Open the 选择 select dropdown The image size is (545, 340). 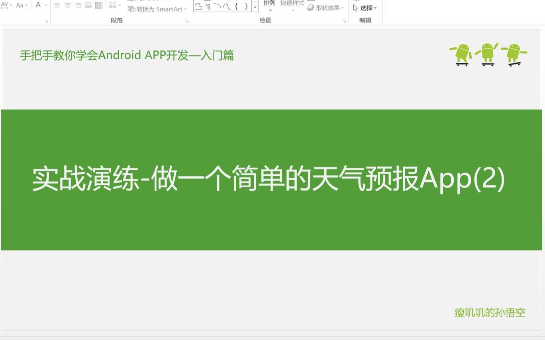click(365, 8)
